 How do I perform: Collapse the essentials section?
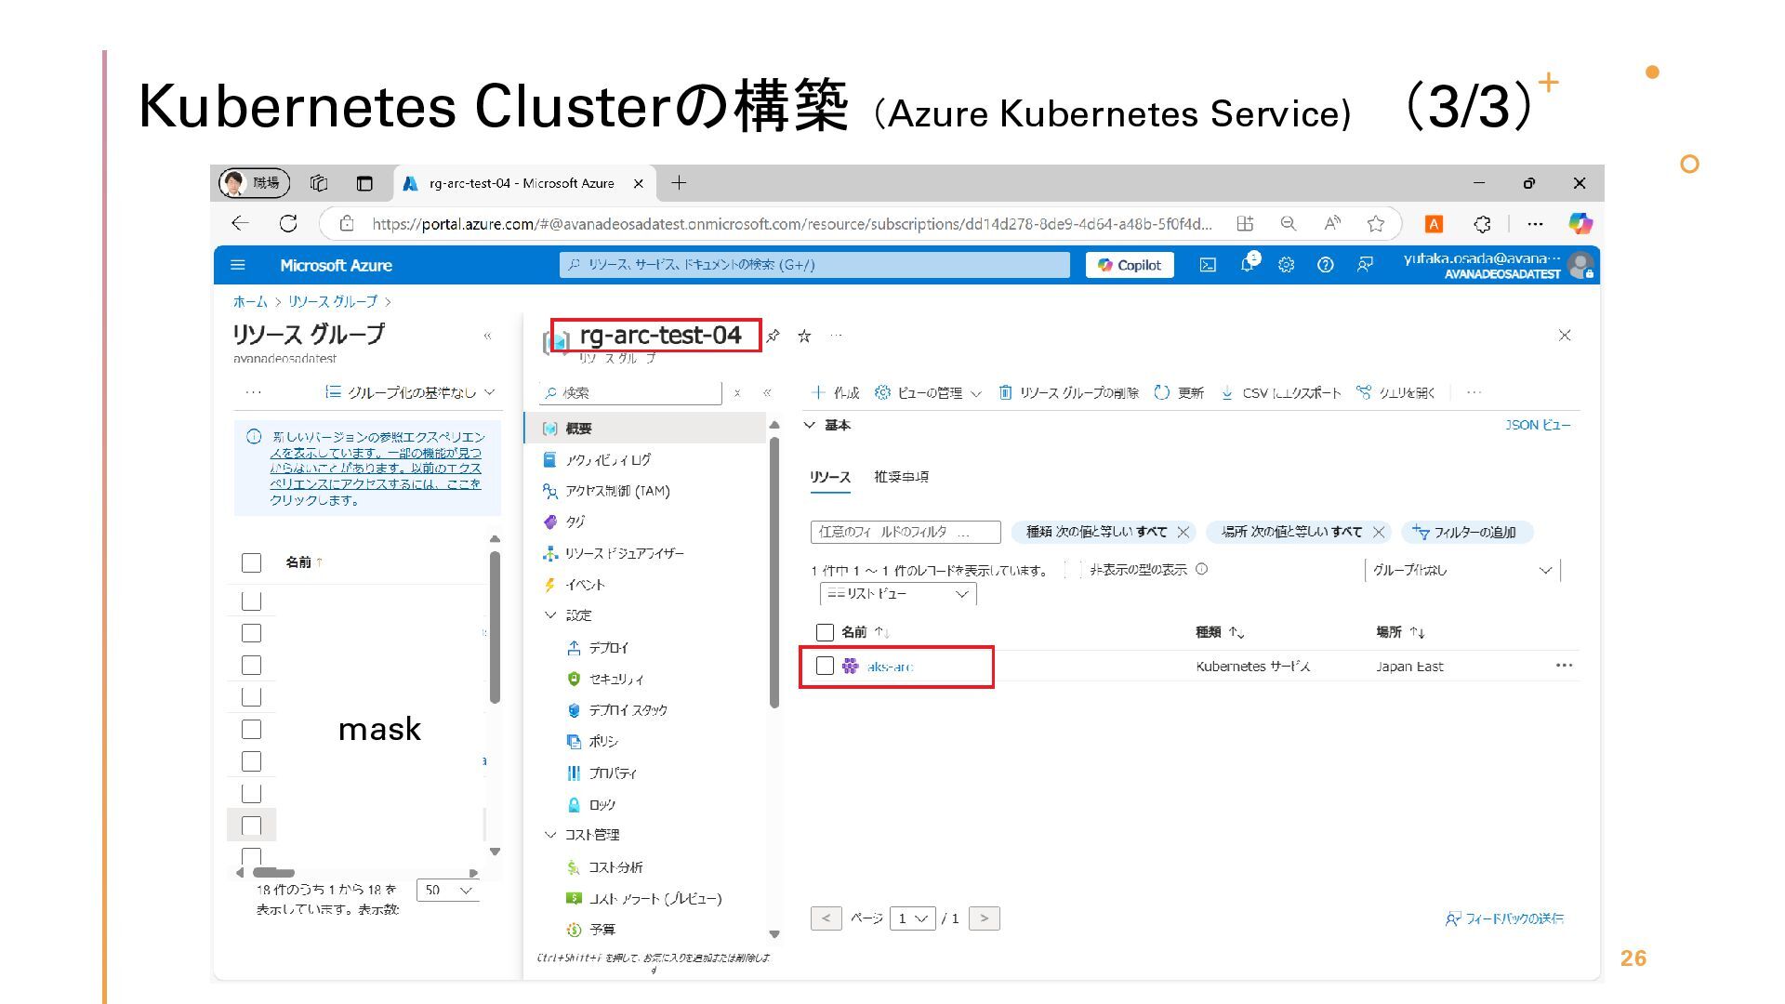pyautogui.click(x=810, y=425)
